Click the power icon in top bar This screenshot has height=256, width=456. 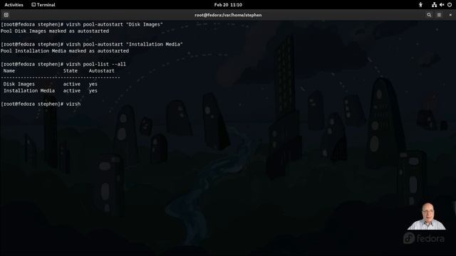coord(450,5)
